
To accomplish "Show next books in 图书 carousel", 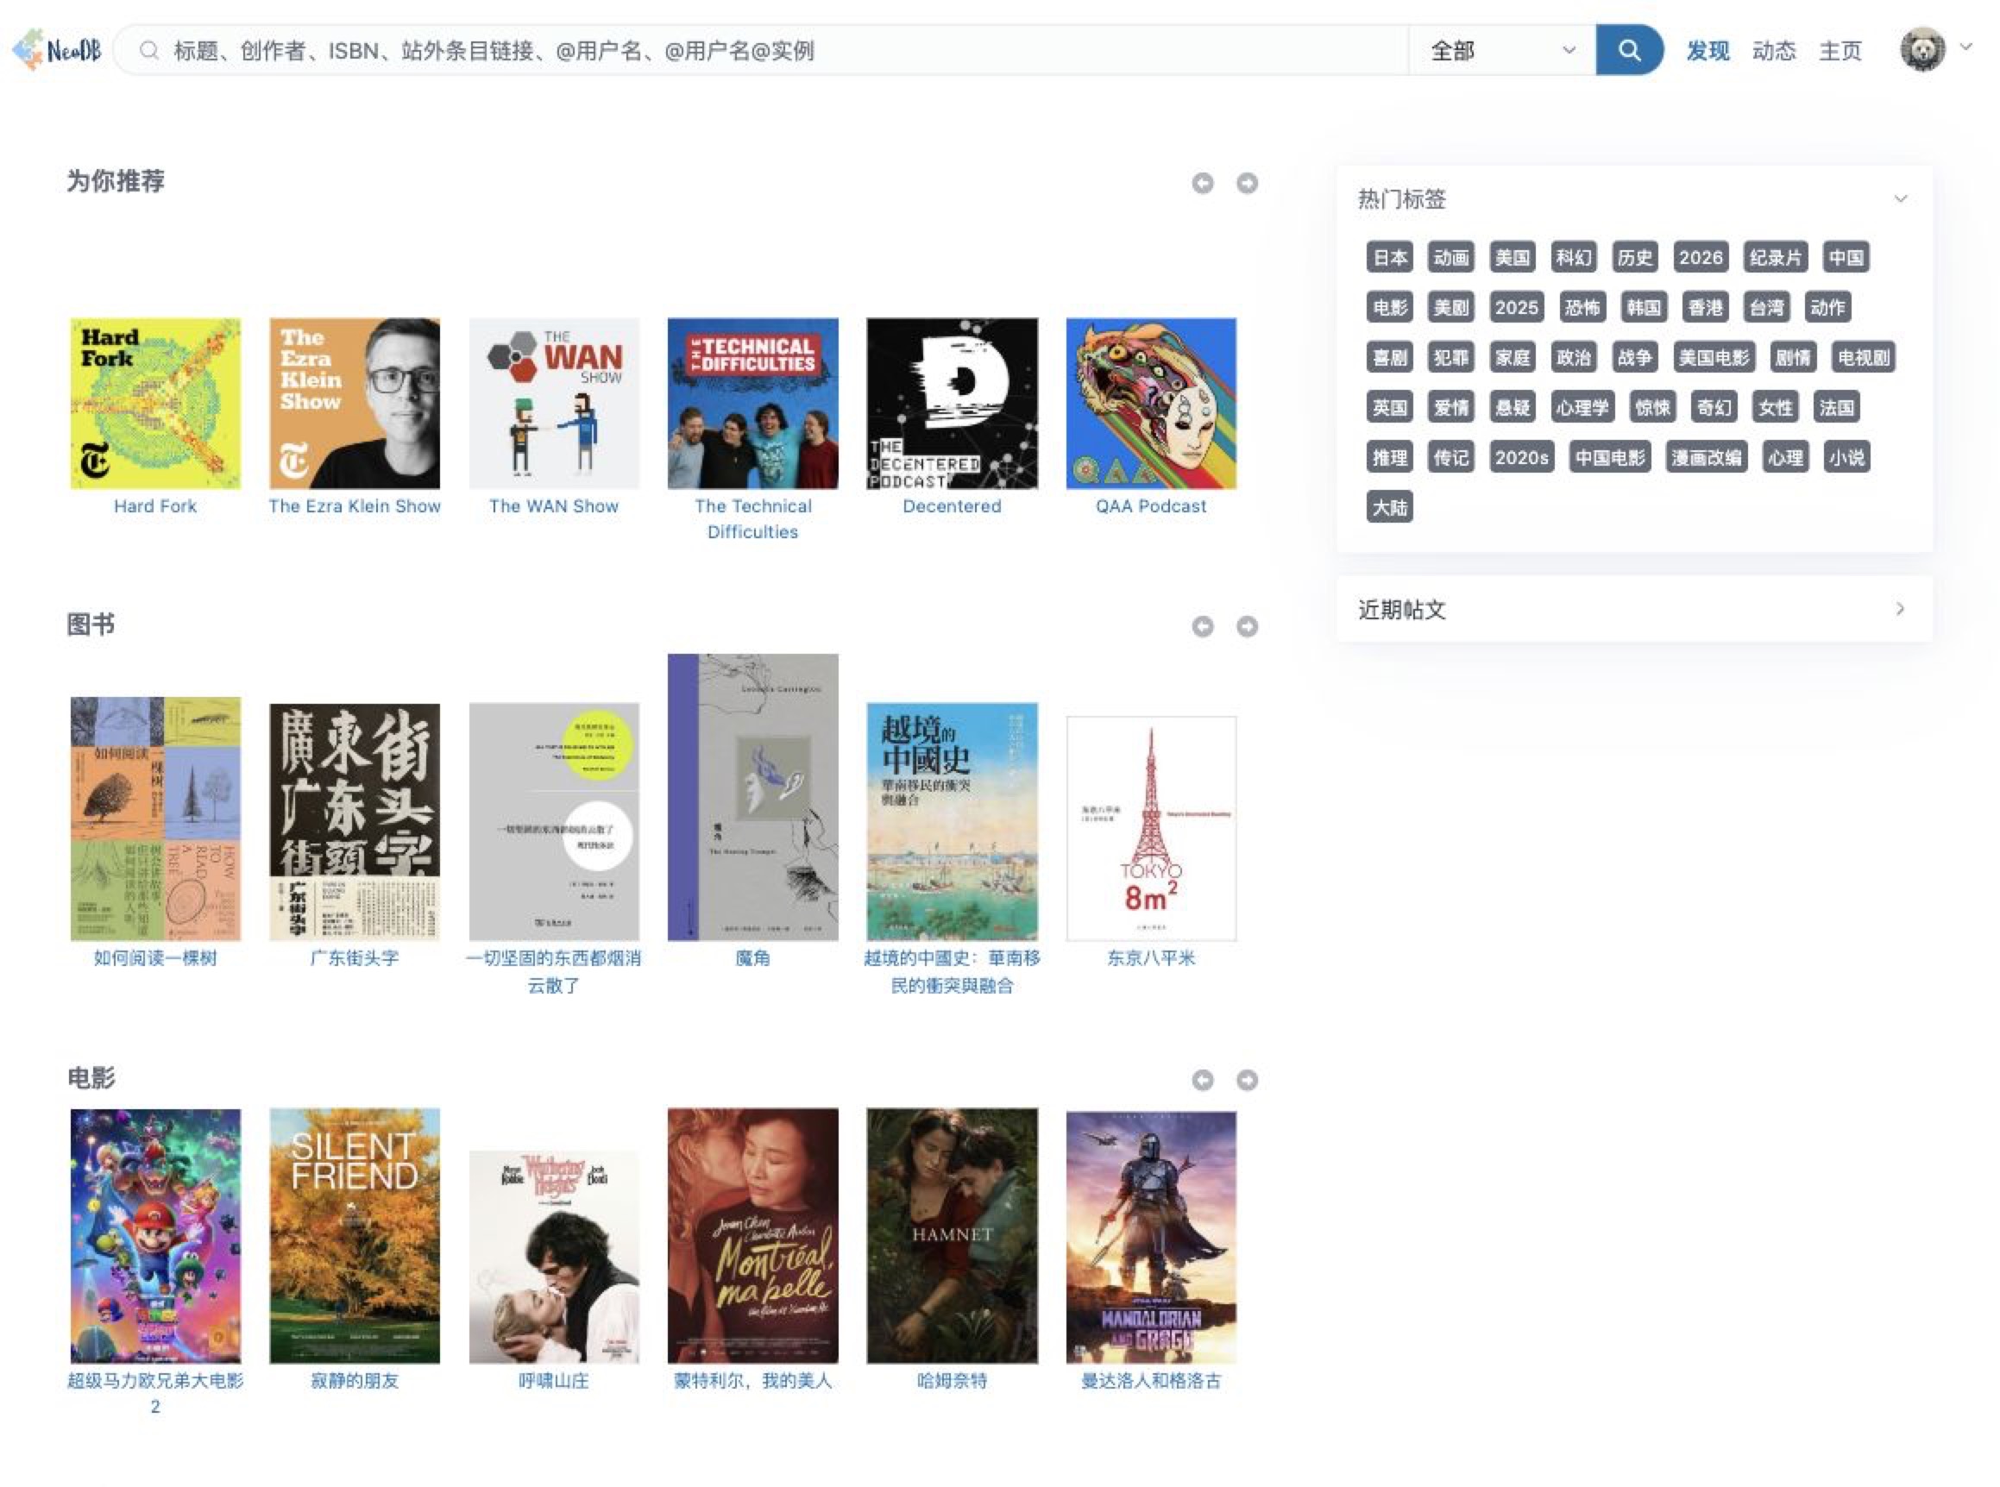I will click(1246, 626).
